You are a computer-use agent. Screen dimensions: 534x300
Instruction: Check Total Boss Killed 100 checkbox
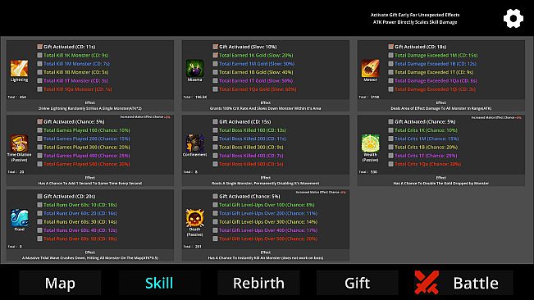coord(215,130)
